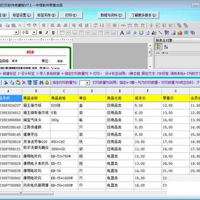Insert a chart object with the bar chart icon
Viewport: 200px width, 200px height.
179,33
